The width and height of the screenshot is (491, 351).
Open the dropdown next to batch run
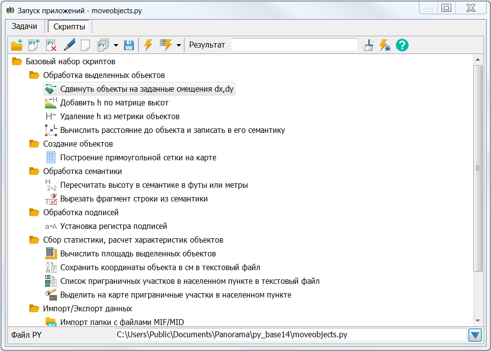pos(179,45)
